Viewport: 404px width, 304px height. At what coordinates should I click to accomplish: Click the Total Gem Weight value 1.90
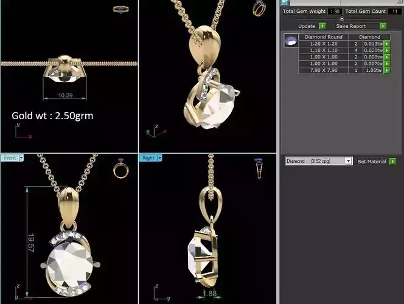point(335,12)
